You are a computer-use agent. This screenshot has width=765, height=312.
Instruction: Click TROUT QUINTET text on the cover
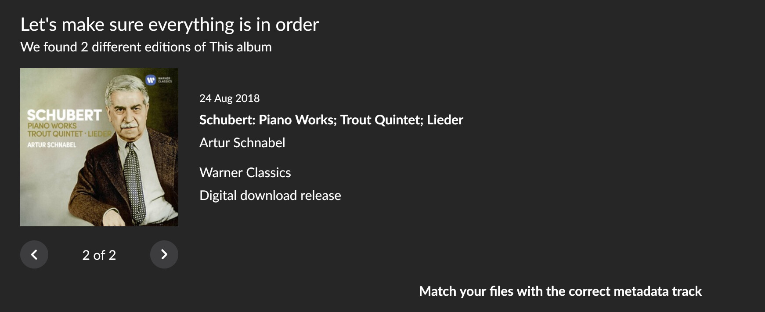pos(55,134)
